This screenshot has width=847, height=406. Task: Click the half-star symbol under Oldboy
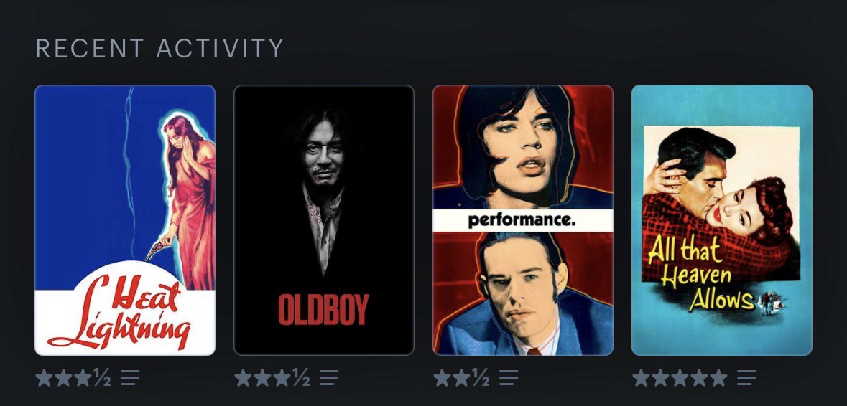pos(302,377)
